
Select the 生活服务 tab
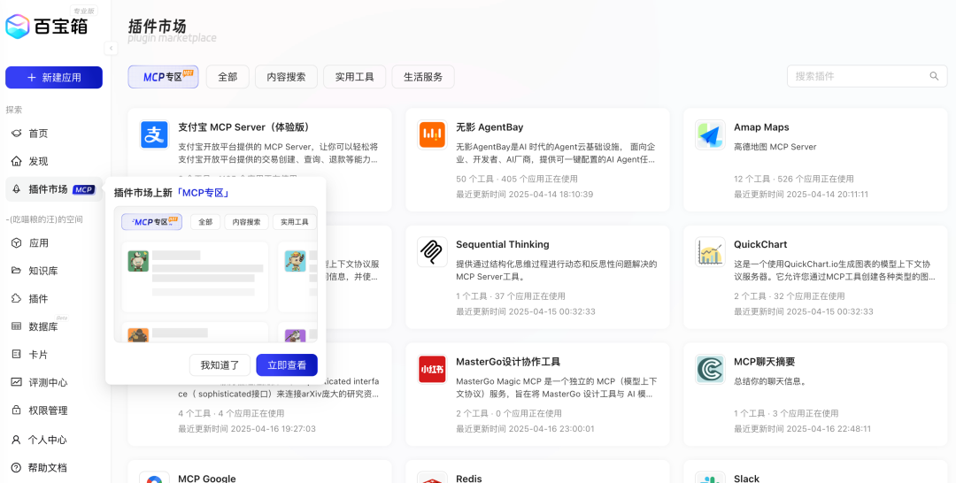coord(423,77)
